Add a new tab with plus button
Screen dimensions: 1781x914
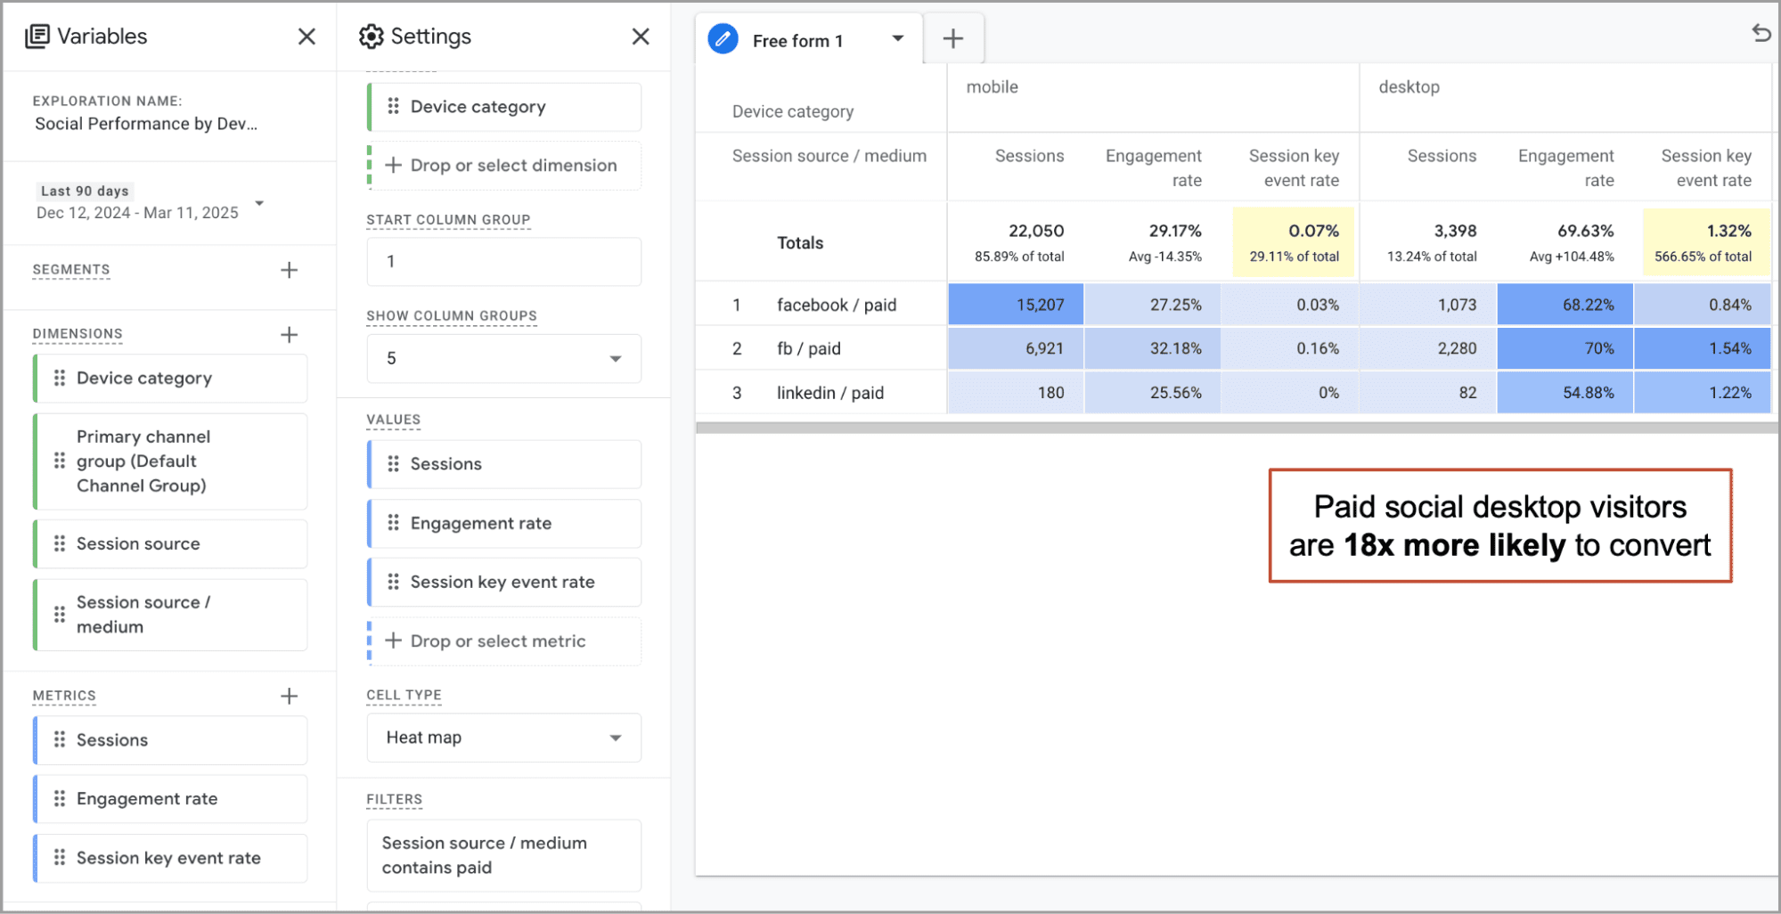[x=953, y=38]
